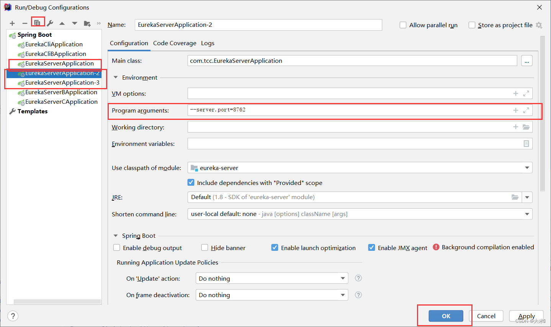551x327 pixels.
Task: Select EurekaServerApplication configuration
Action: (x=59, y=64)
